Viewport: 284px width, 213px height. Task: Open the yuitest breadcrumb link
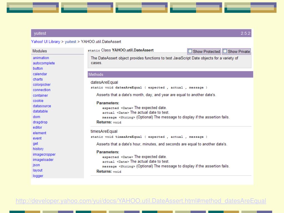point(70,42)
